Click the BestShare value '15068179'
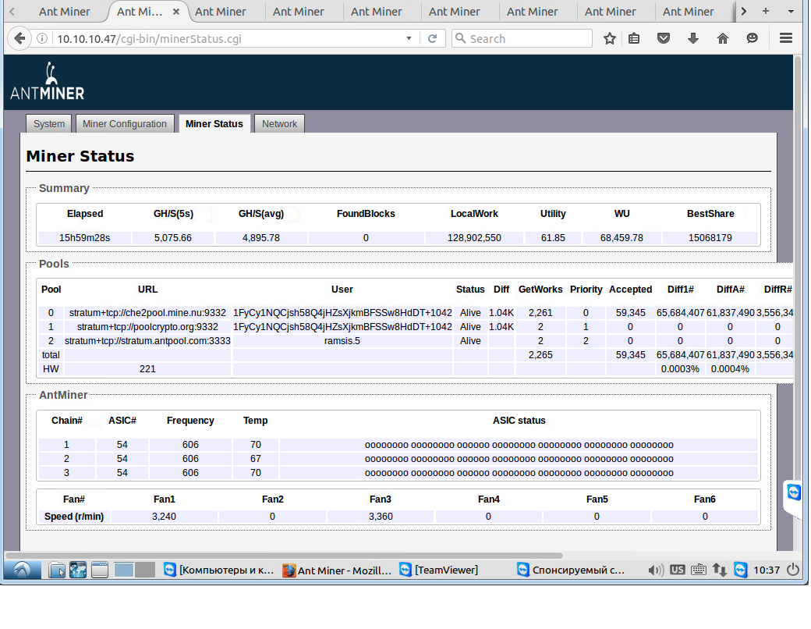The width and height of the screenshot is (811, 629). 710,237
